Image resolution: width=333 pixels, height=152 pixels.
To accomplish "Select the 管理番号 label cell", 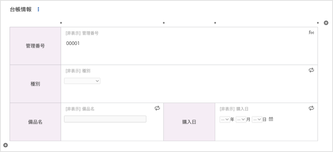I will click(35, 46).
